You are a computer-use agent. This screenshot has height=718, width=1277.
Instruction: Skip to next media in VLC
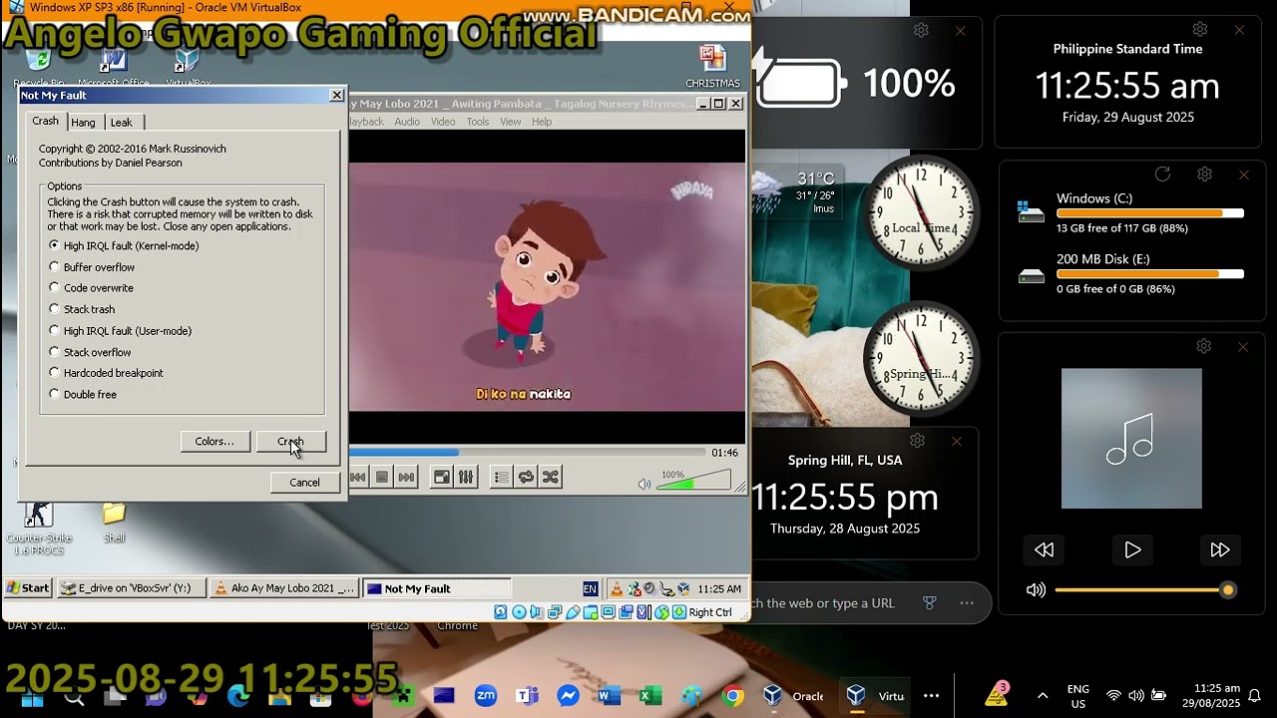coord(406,478)
